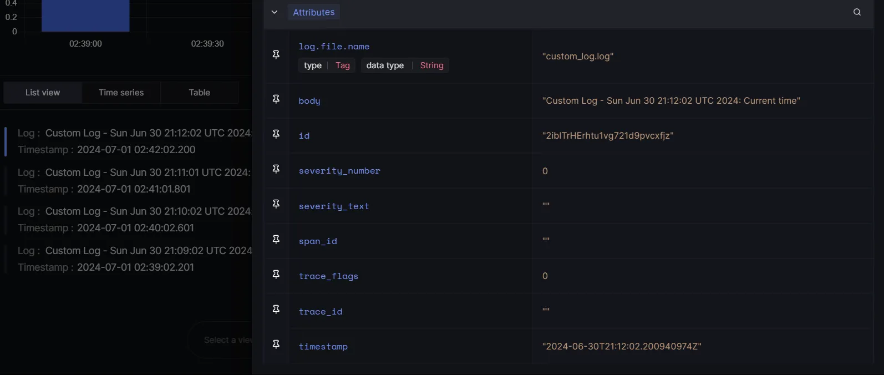Pin the body attribute
Screen dimensions: 884x375
276,99
